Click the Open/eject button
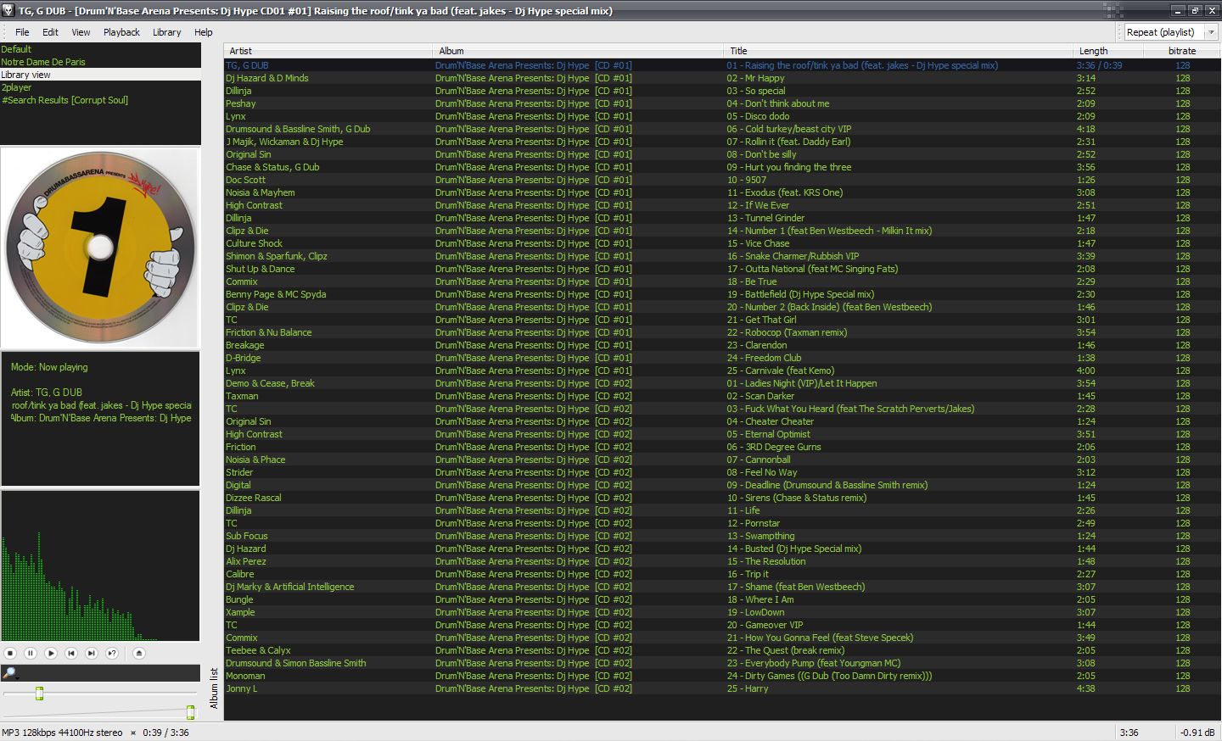This screenshot has width=1222, height=741. 139,653
